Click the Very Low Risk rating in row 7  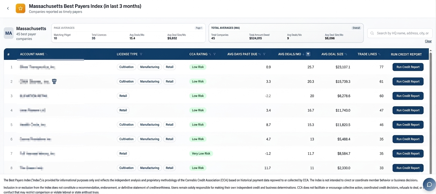pyautogui.click(x=201, y=153)
